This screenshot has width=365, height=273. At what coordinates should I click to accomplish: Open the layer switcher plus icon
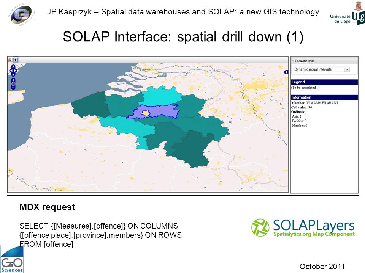[286, 72]
